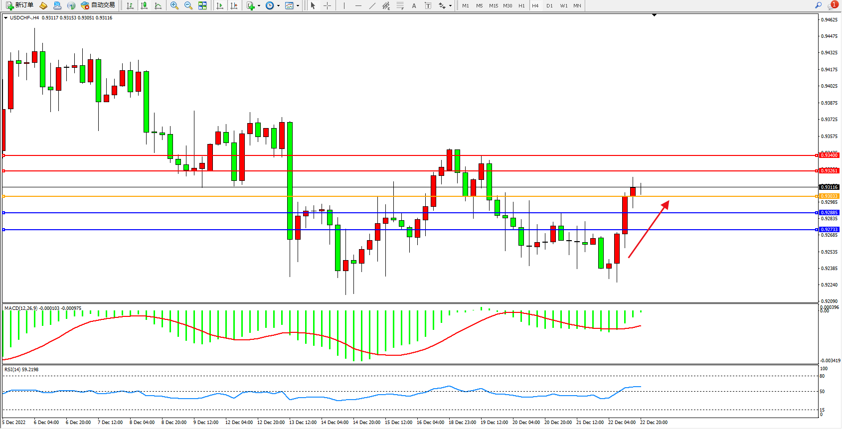The height and width of the screenshot is (429, 842).
Task: Enable chart auto scroll icon
Action: pos(220,5)
